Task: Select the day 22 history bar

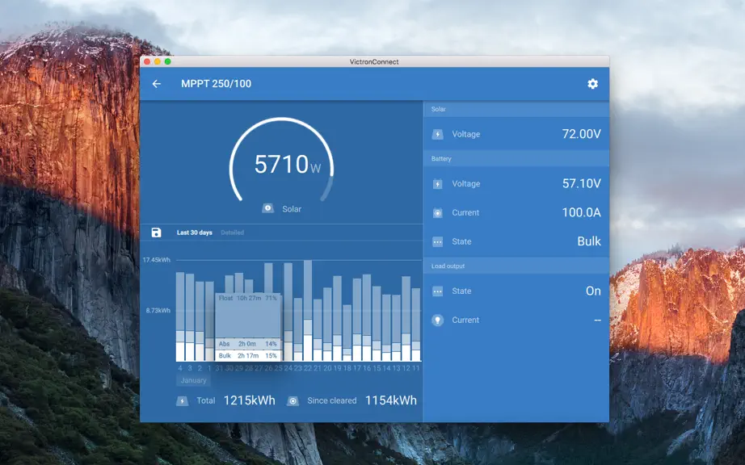Action: (x=308, y=311)
